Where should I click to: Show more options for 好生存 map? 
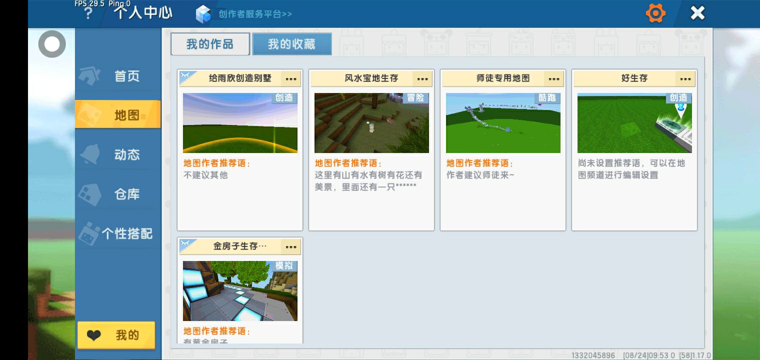[x=685, y=78]
